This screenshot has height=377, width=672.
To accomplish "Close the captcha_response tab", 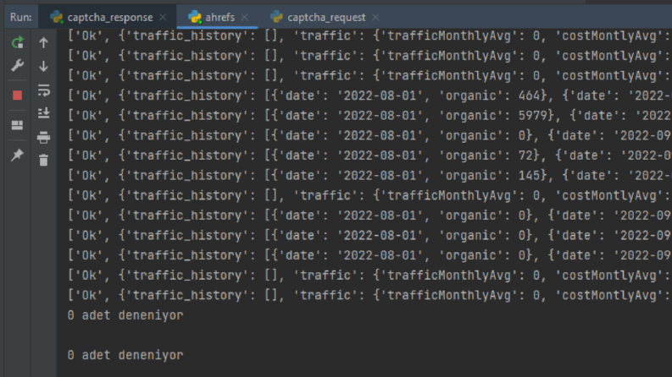I will point(163,17).
